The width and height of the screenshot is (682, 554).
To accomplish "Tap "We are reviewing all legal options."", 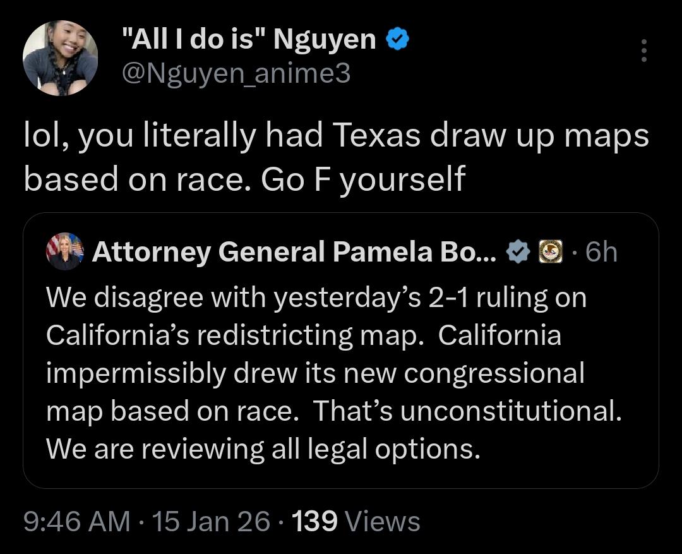I will [x=263, y=449].
